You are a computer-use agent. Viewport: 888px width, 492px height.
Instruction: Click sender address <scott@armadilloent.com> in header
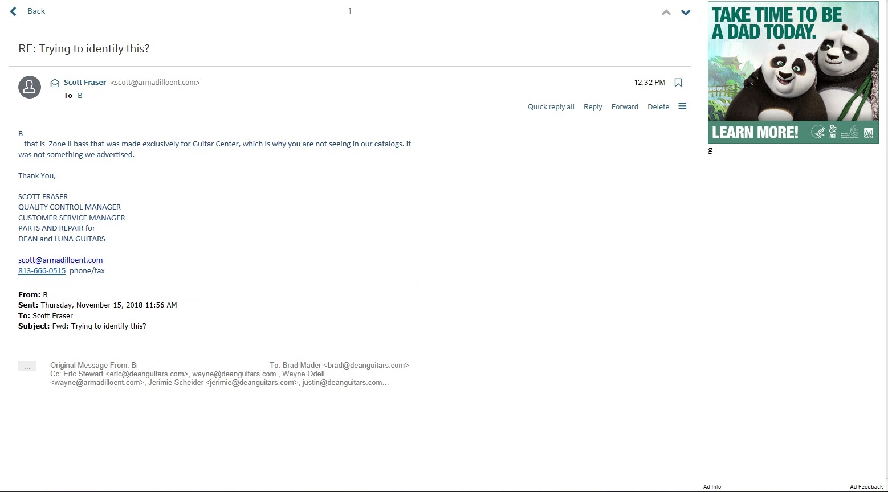155,83
